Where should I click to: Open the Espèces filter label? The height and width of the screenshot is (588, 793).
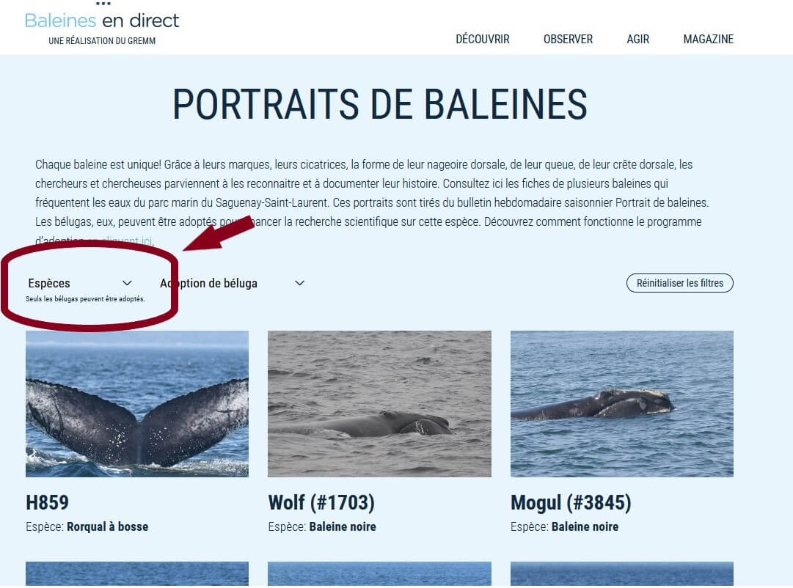[49, 283]
